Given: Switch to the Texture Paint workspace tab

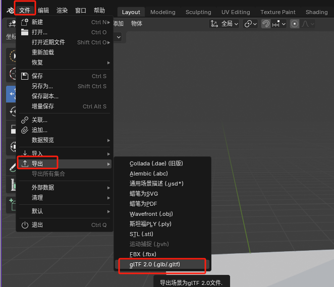Looking at the screenshot, I should (278, 12).
